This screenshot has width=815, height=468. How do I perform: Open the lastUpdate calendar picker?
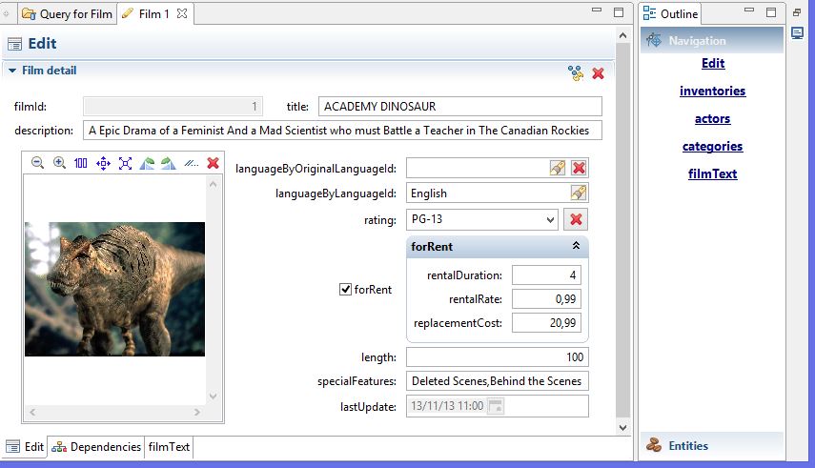pos(496,406)
